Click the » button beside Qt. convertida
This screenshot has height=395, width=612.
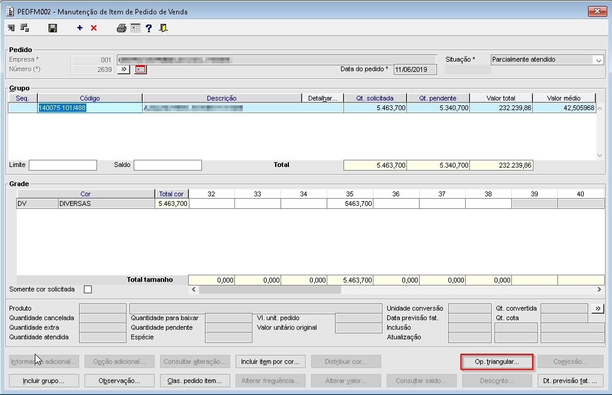(598, 308)
